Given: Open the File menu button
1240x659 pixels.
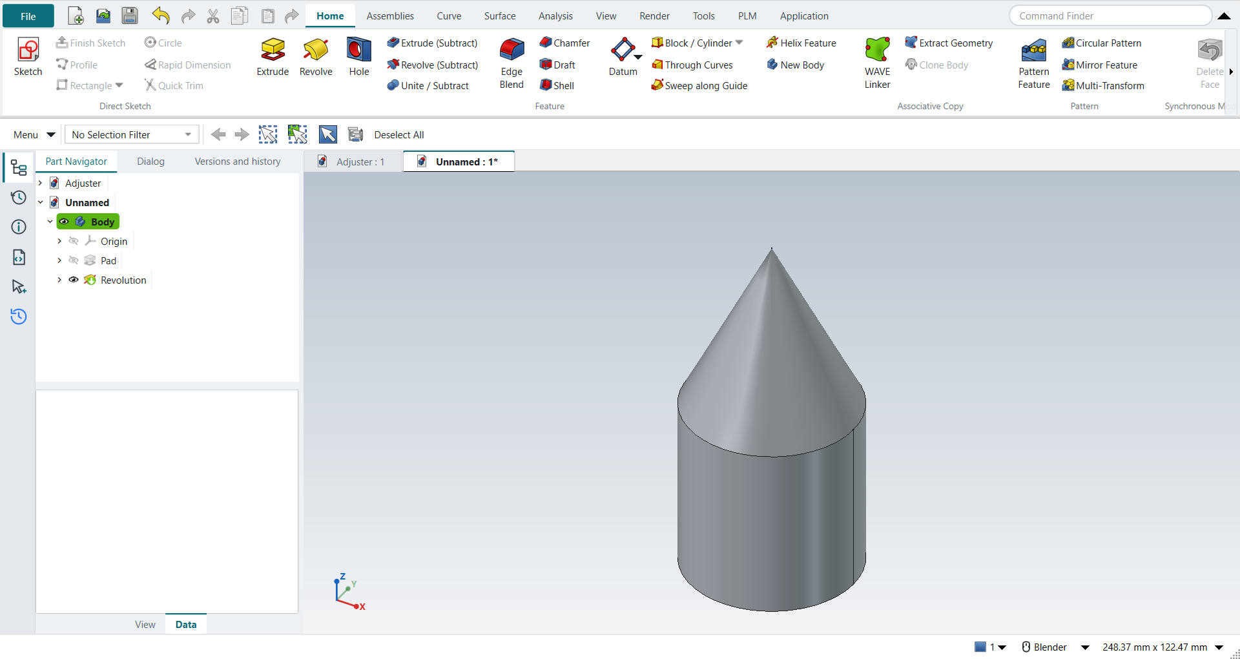Looking at the screenshot, I should click(x=28, y=16).
